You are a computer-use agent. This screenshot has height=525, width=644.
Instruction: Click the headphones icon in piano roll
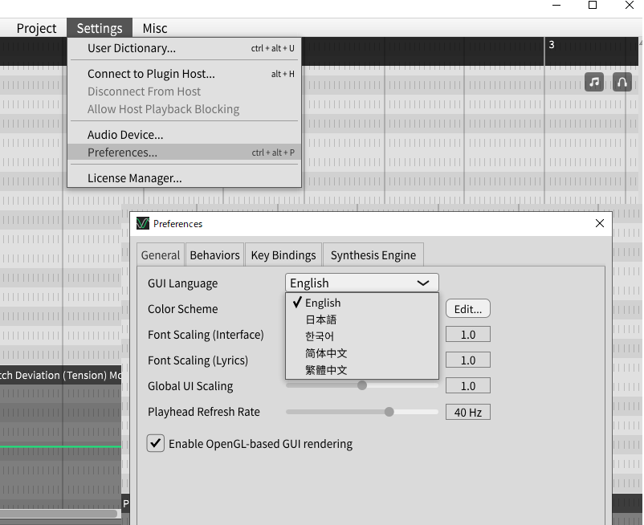(622, 82)
